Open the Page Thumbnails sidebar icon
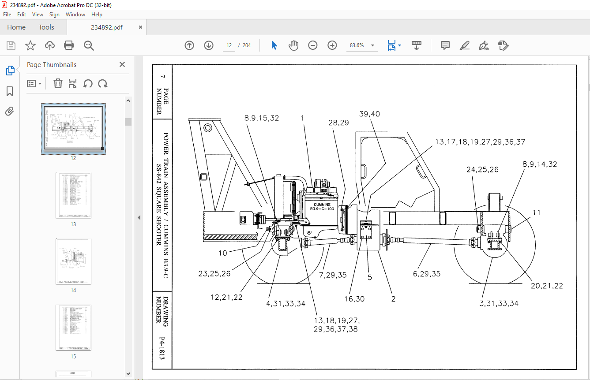This screenshot has height=380, width=590. (10, 71)
